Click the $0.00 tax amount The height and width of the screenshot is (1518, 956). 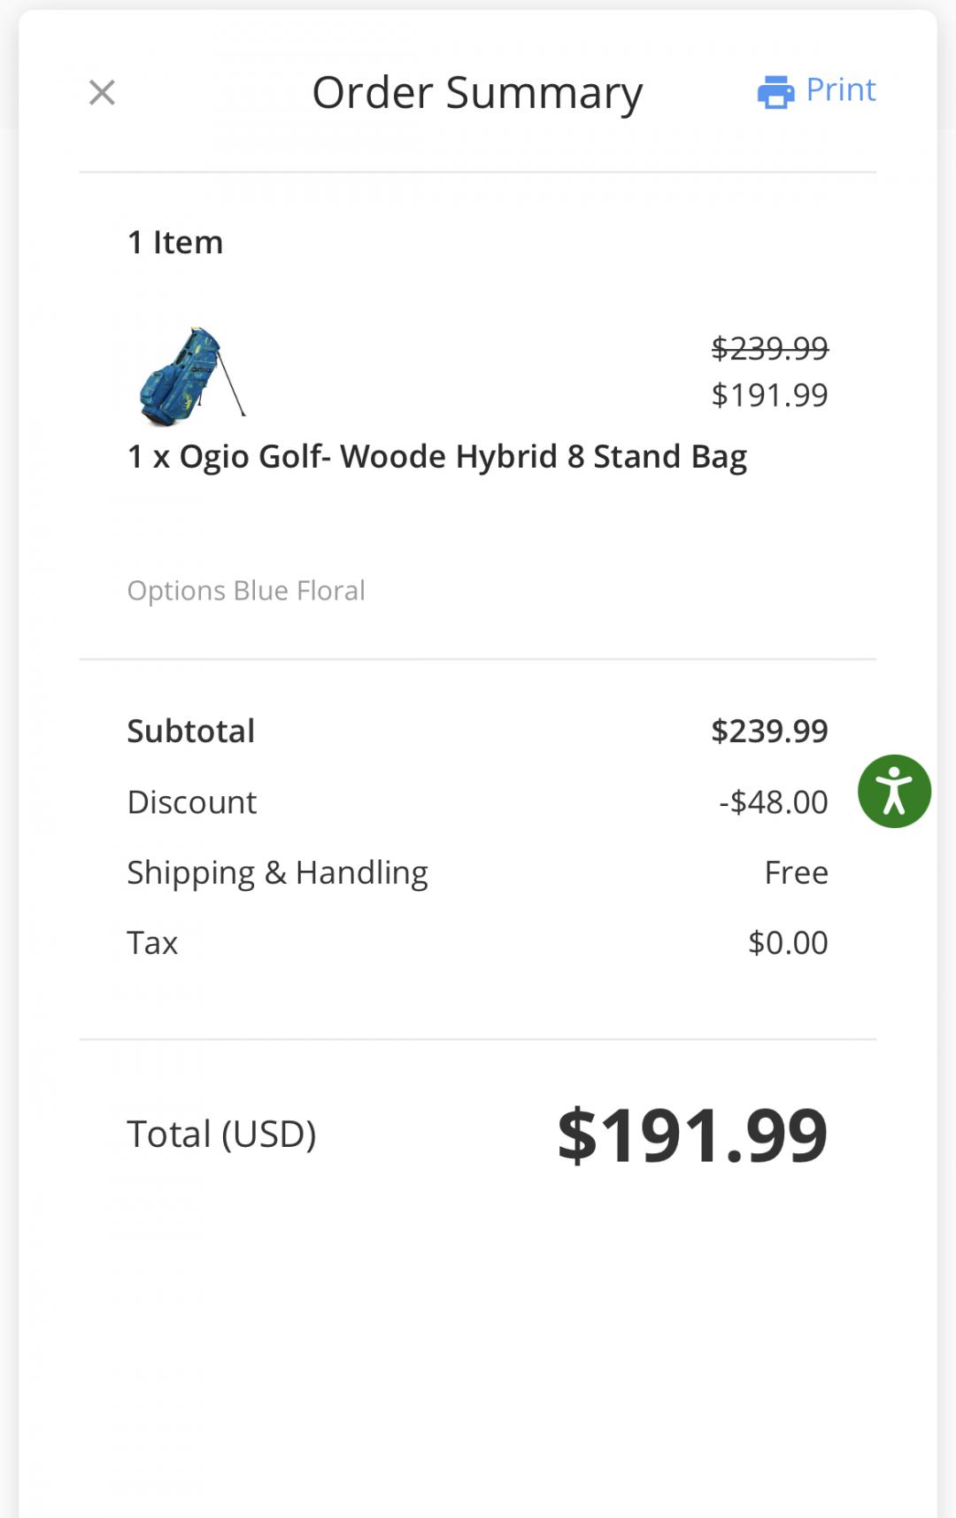[788, 942]
